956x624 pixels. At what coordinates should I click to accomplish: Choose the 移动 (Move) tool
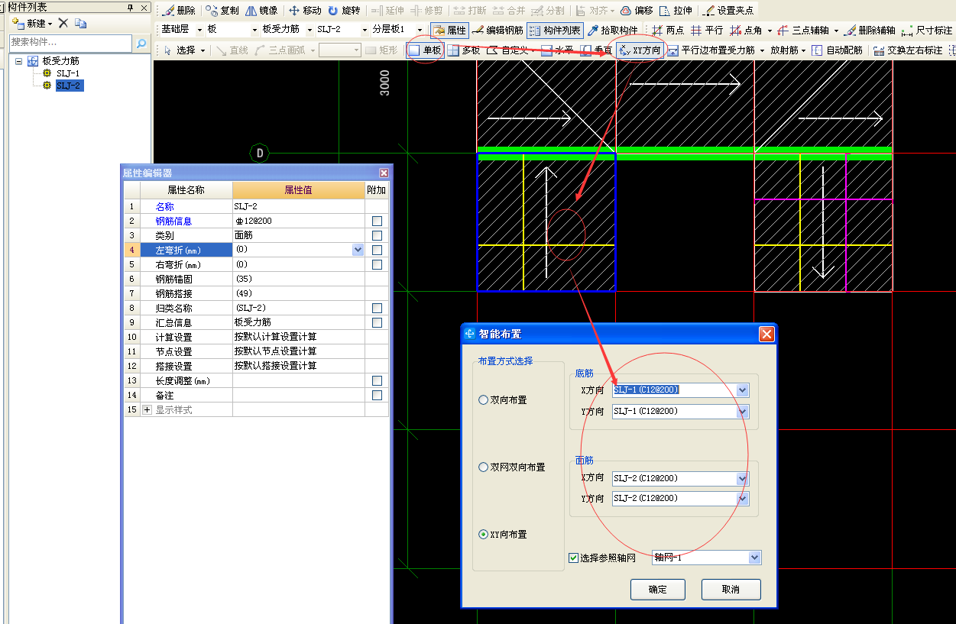pyautogui.click(x=305, y=11)
